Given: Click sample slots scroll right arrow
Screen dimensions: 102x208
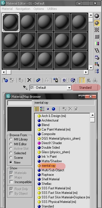Looking at the screenshot, I should tap(86, 72).
